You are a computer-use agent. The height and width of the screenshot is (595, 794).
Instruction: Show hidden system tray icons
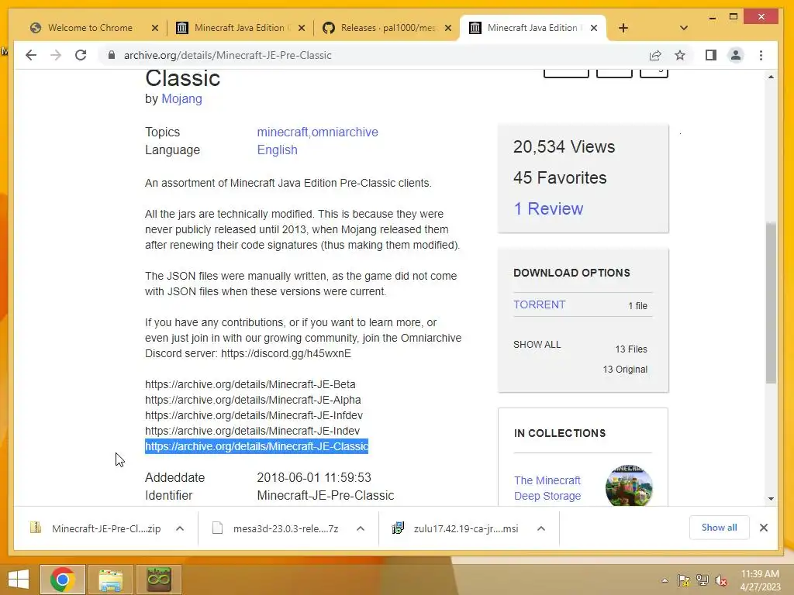click(x=665, y=580)
